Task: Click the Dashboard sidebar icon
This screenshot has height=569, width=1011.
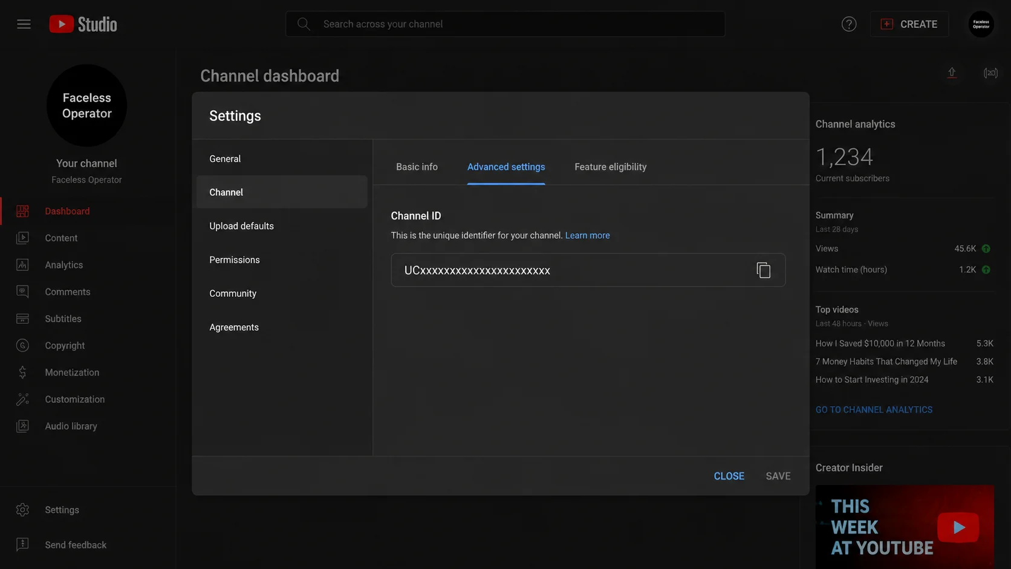Action: 22,211
